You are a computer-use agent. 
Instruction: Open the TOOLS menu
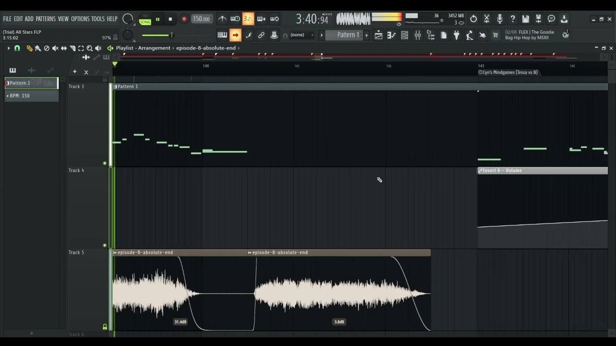point(98,19)
